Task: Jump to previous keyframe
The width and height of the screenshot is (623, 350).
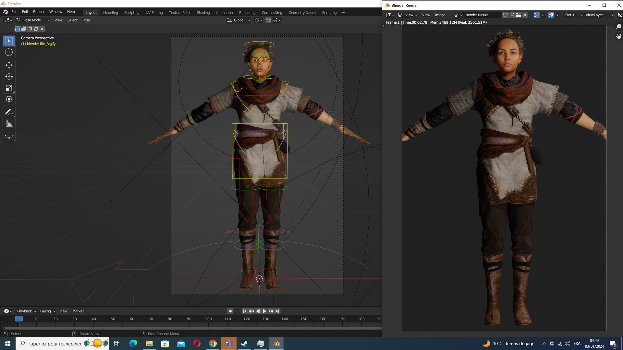Action: click(251, 311)
